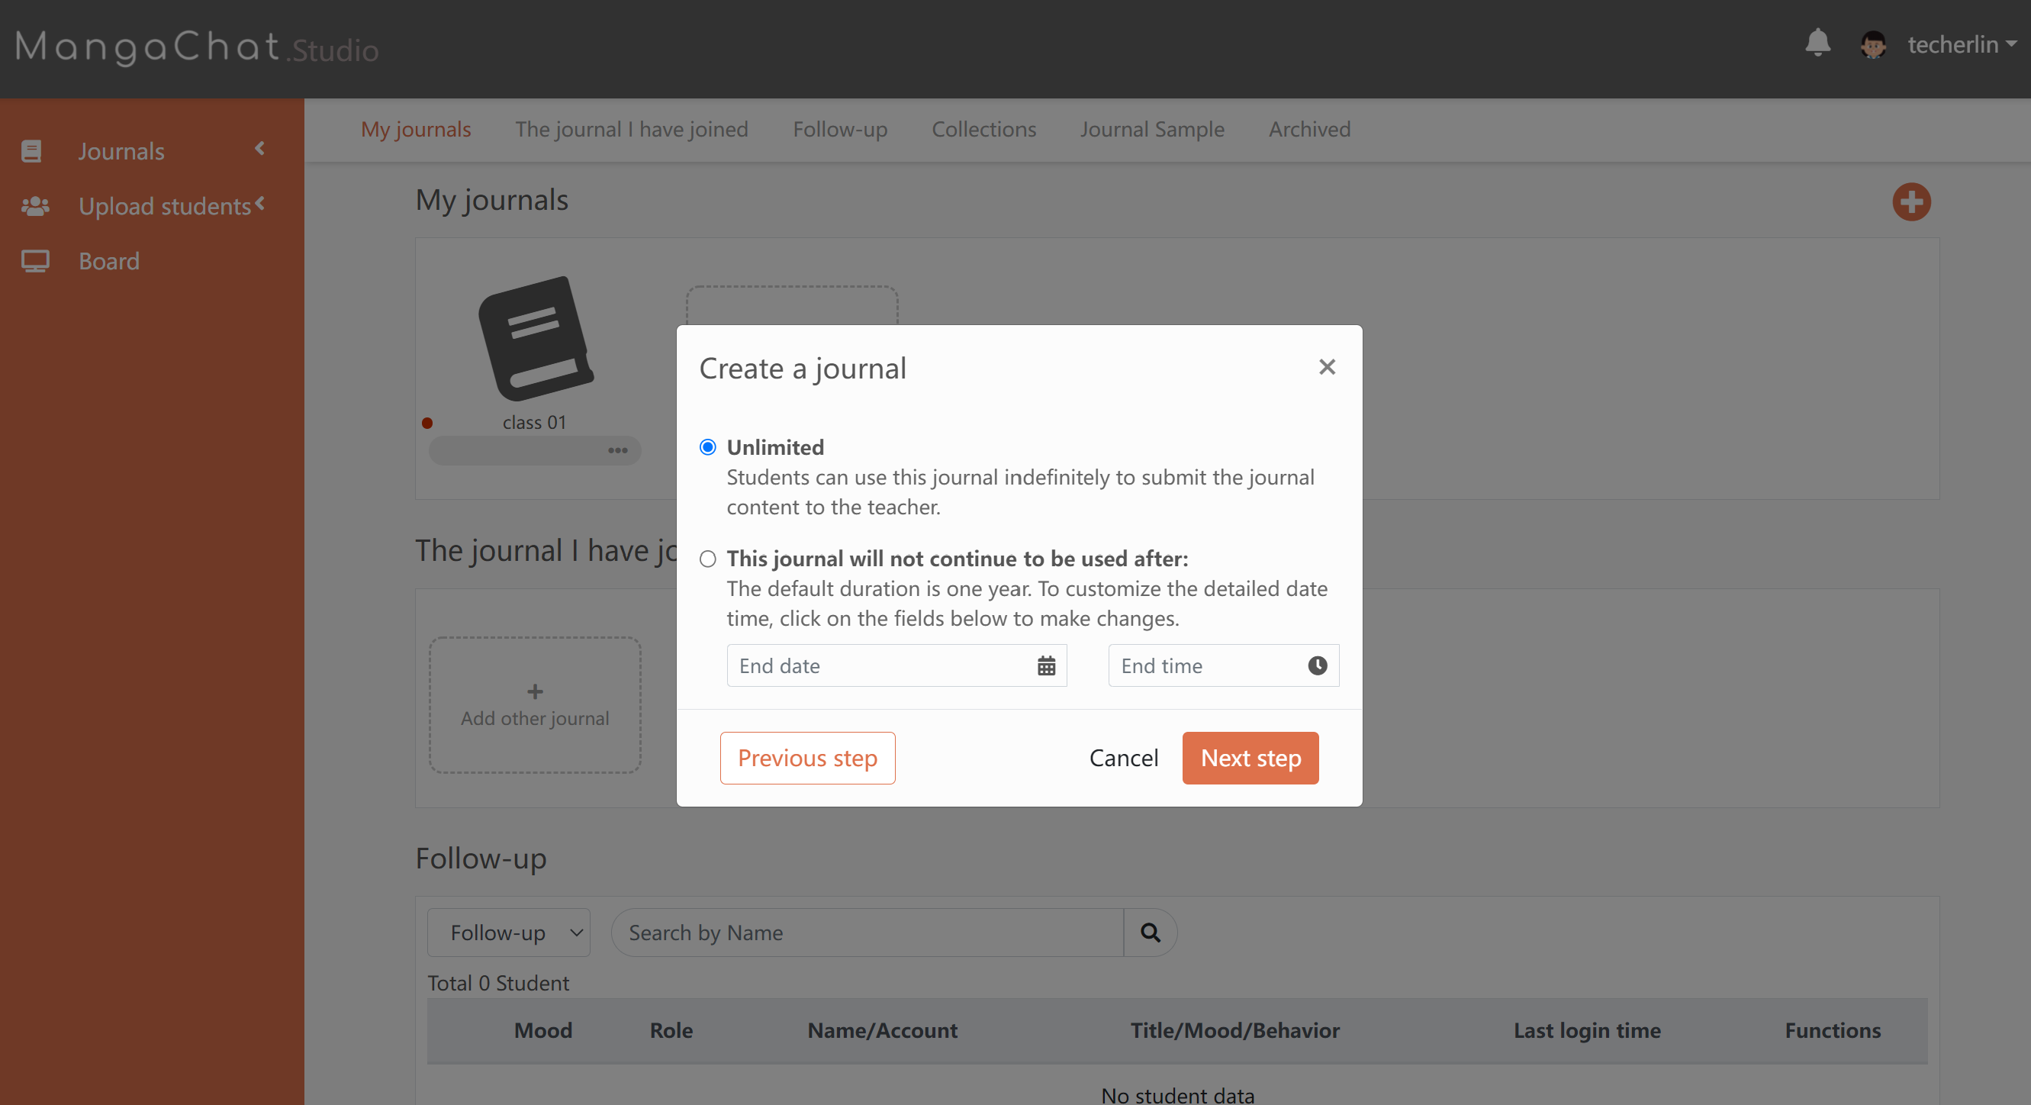Click the notification bell icon

pyautogui.click(x=1817, y=43)
